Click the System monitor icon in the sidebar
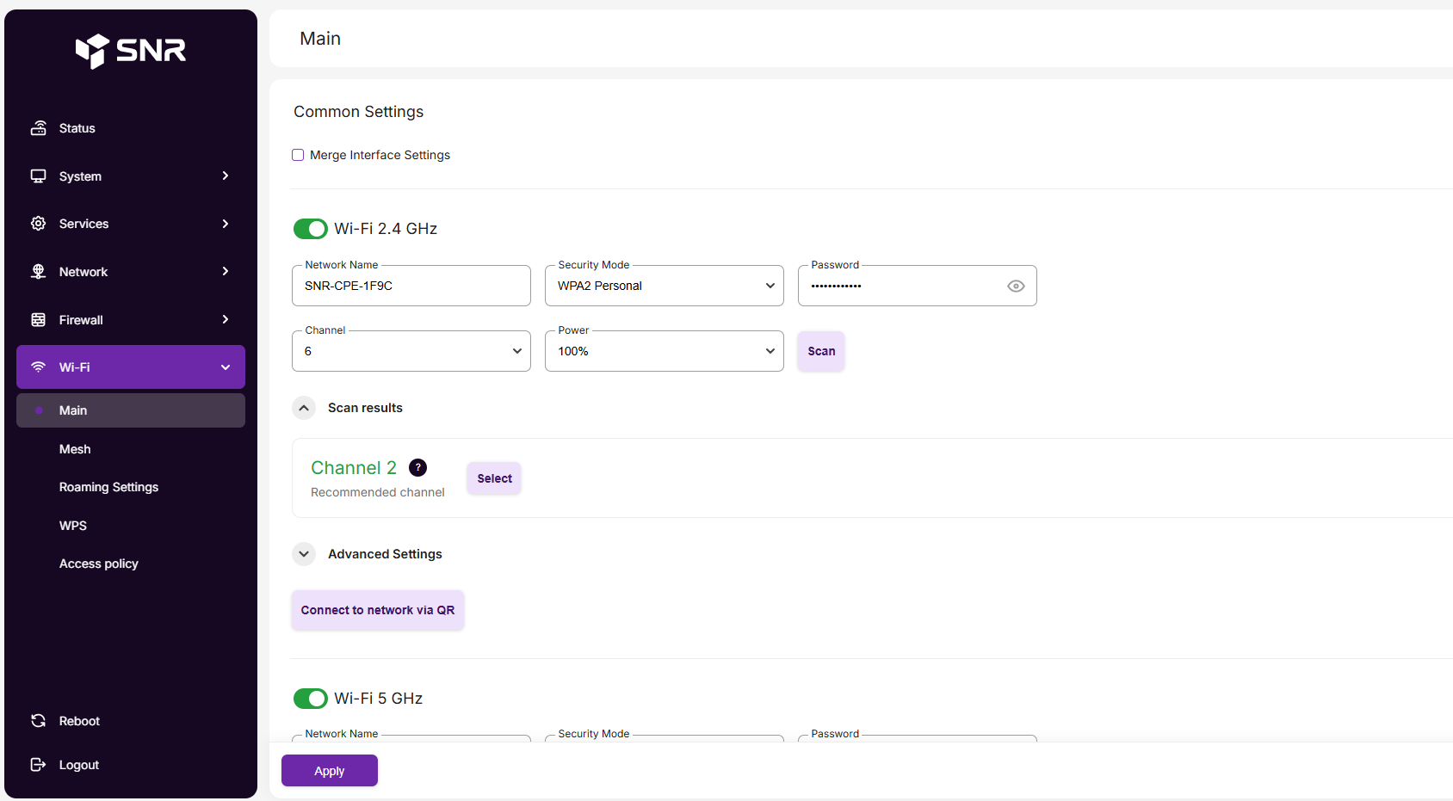1453x801 pixels. [39, 176]
